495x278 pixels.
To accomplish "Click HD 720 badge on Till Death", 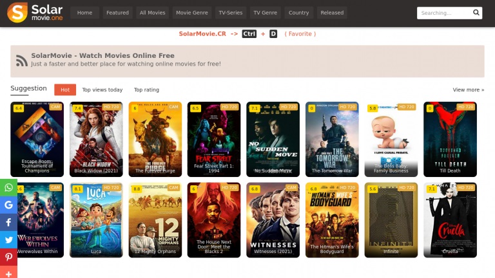I will pos(465,107).
